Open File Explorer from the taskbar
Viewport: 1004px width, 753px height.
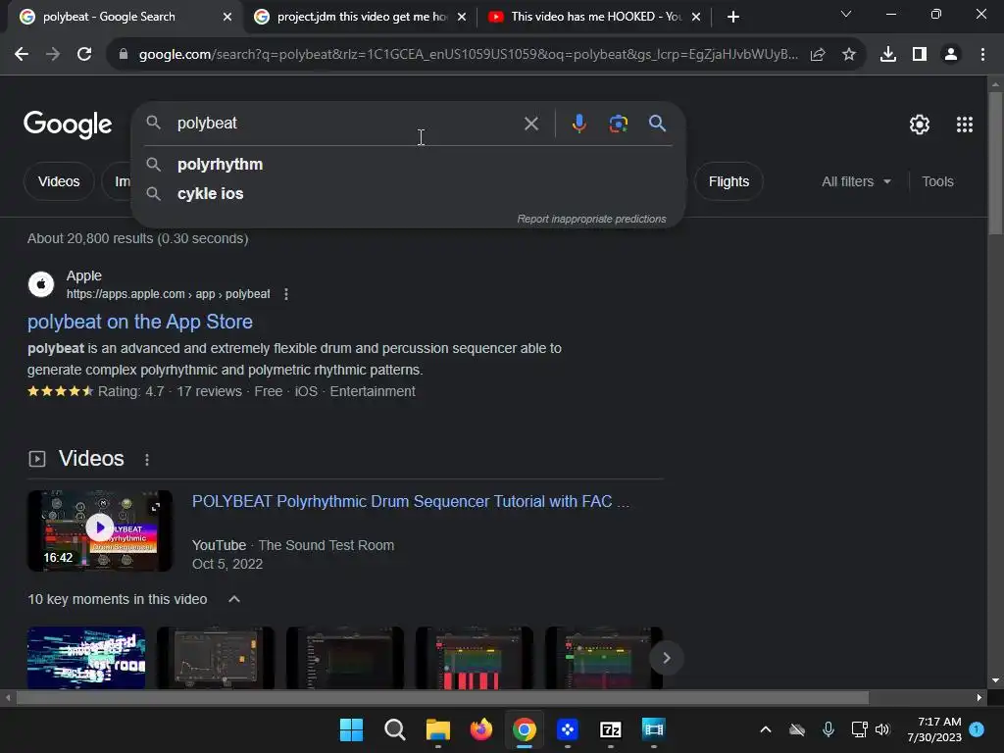438,729
